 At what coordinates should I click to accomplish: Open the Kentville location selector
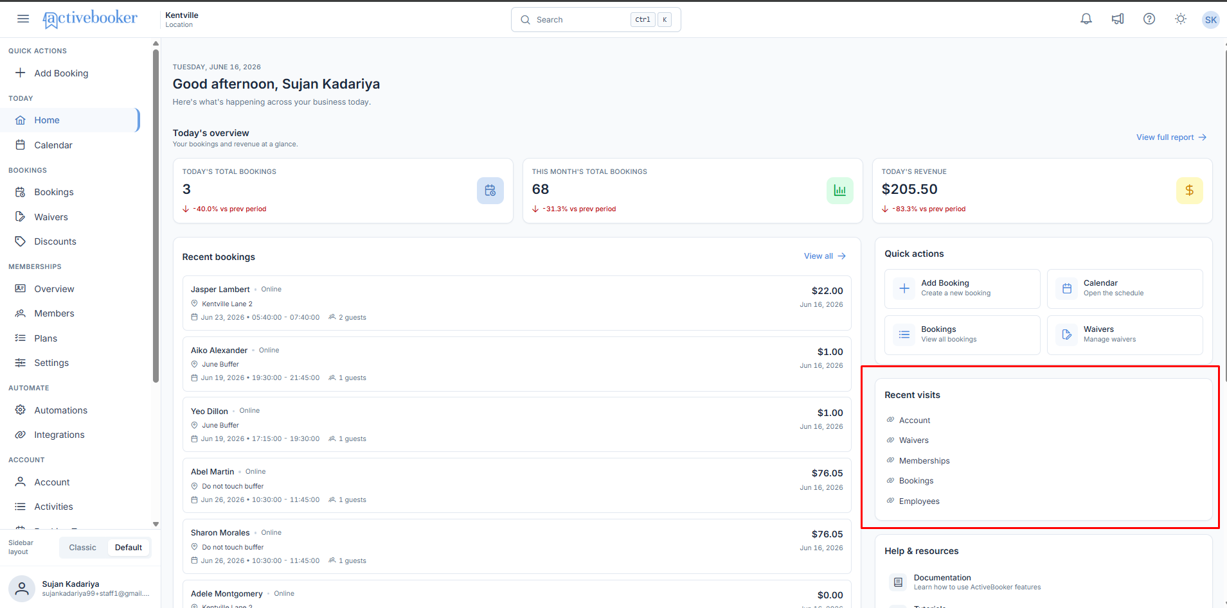[x=182, y=19]
